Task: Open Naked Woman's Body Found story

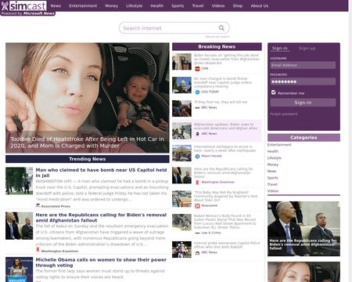Action: 225,222
